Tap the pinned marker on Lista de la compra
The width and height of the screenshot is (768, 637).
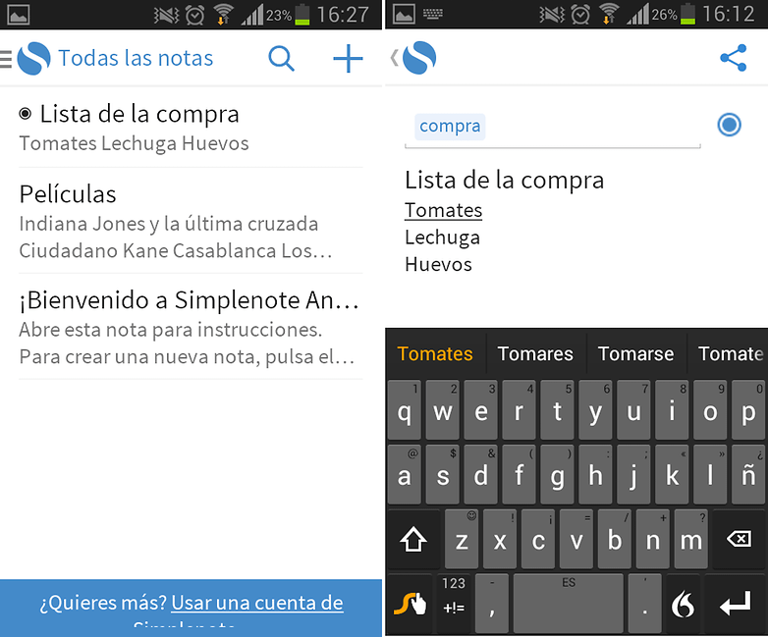(25, 114)
